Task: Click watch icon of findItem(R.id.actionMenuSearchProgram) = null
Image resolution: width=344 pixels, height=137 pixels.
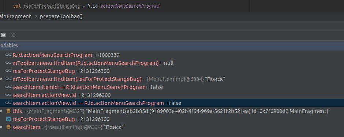Action: click(x=8, y=63)
